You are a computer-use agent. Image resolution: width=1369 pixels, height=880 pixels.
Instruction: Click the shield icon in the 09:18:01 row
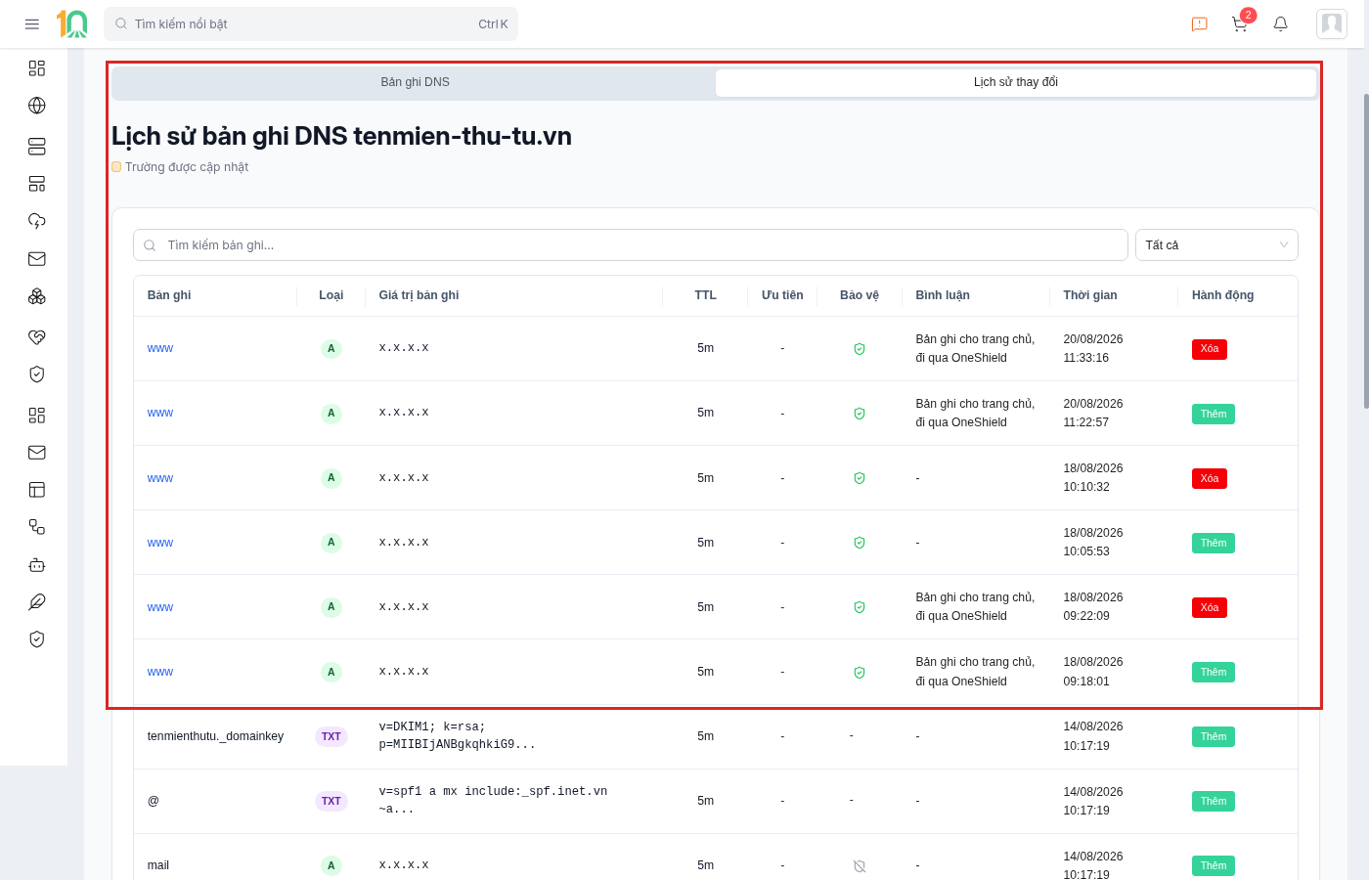(860, 673)
